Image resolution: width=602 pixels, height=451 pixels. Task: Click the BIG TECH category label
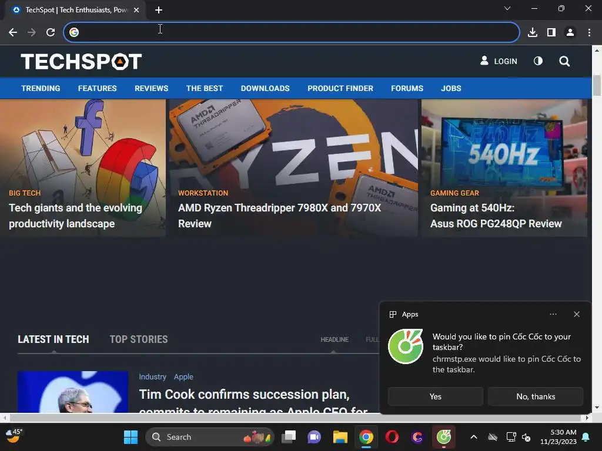click(x=25, y=193)
